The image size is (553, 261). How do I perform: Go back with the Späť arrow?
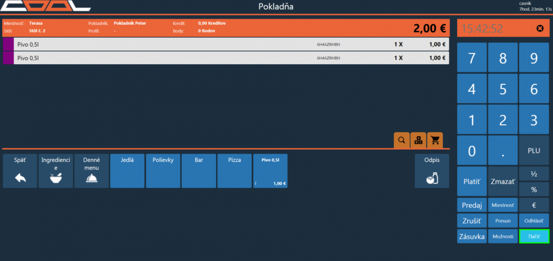point(20,171)
